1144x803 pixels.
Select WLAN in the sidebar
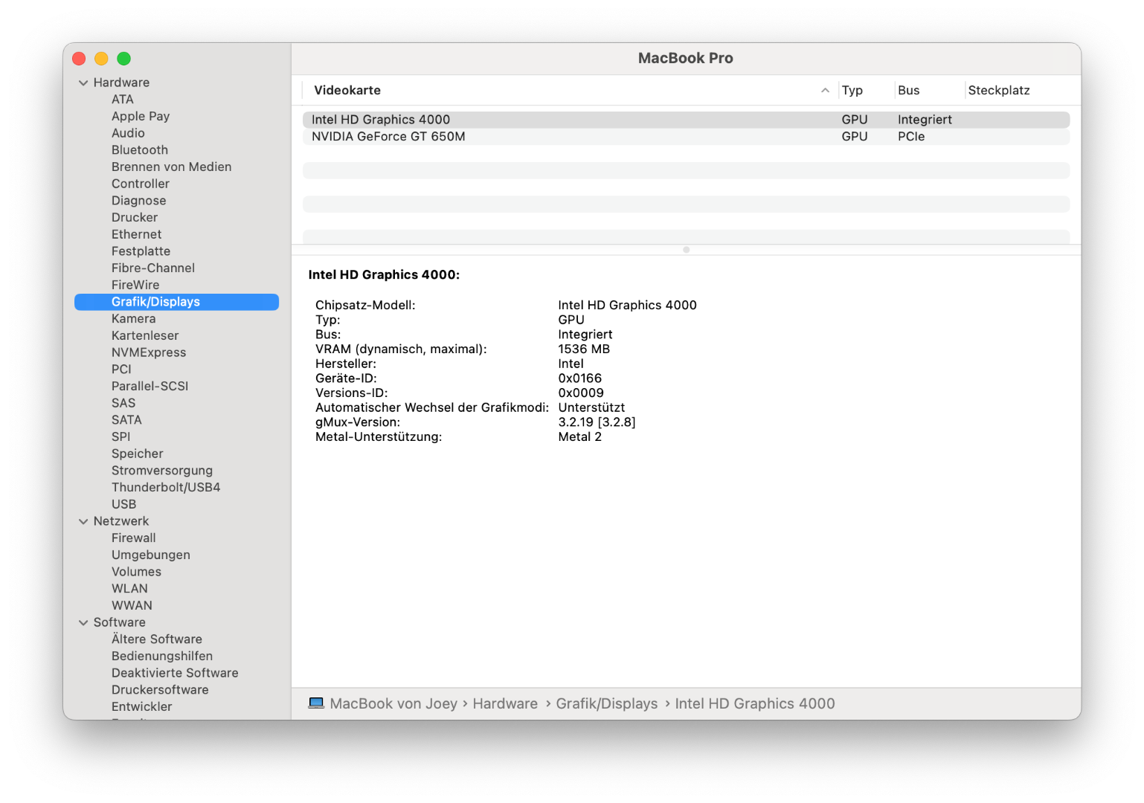coord(129,588)
